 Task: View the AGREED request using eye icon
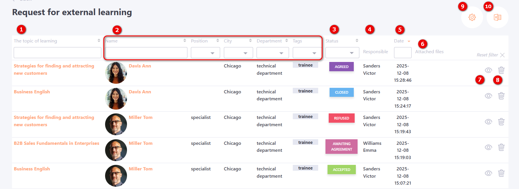coord(488,70)
